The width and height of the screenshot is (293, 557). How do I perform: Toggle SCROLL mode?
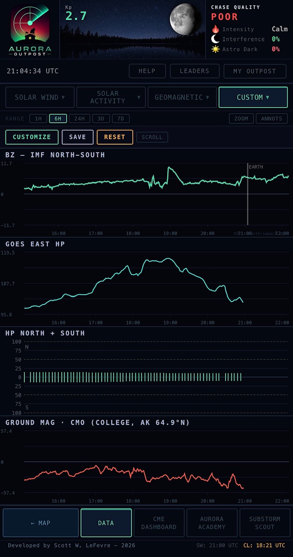(x=152, y=137)
